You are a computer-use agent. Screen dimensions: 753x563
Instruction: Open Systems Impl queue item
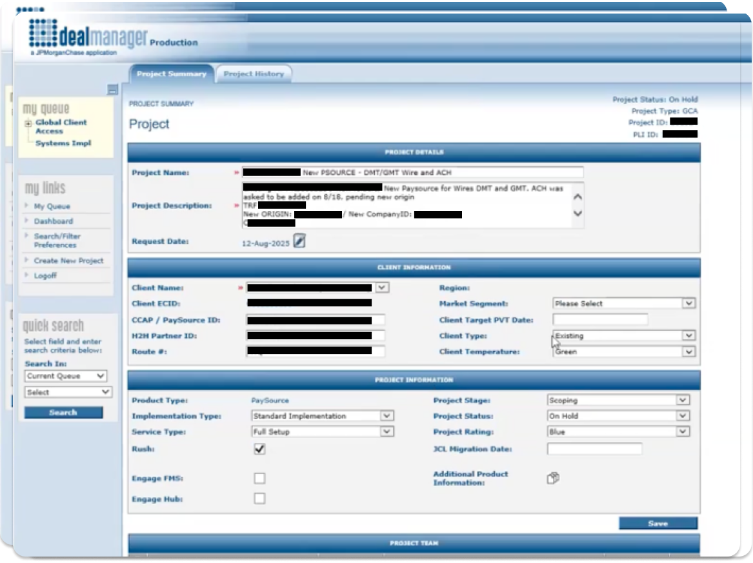click(63, 143)
